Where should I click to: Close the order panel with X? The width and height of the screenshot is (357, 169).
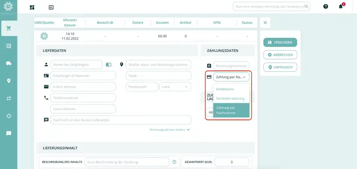[265, 22]
